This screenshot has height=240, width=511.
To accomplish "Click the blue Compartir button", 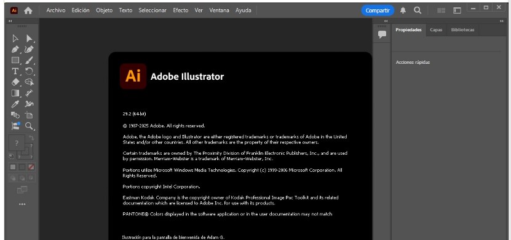I will [x=378, y=10].
